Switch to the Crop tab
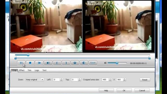The height and width of the screenshot is (94, 167). 14,70
